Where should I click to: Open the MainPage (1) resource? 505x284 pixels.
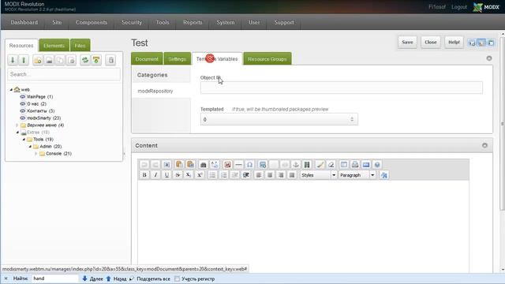click(x=40, y=96)
